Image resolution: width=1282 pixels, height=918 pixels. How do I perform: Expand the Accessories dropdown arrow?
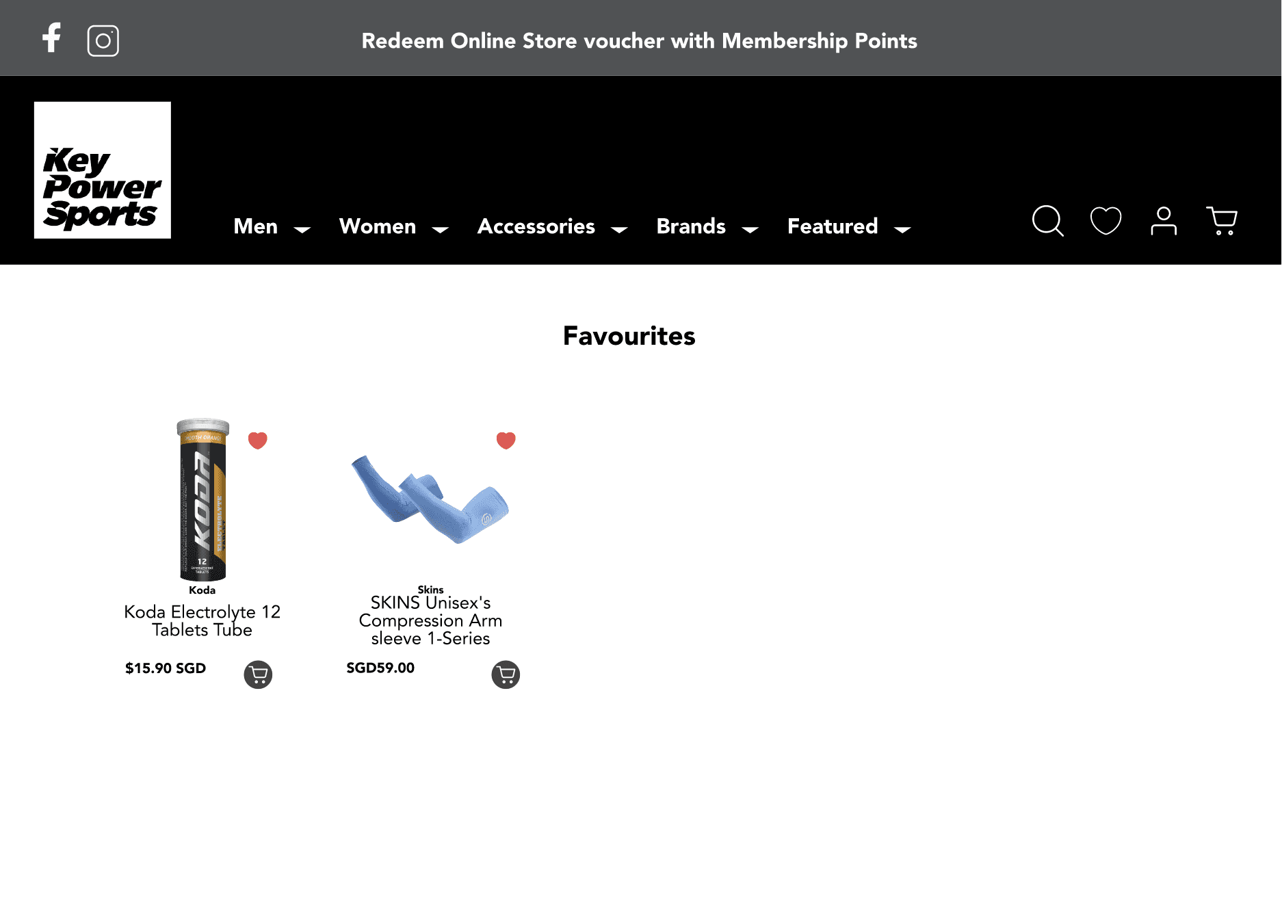pos(619,230)
